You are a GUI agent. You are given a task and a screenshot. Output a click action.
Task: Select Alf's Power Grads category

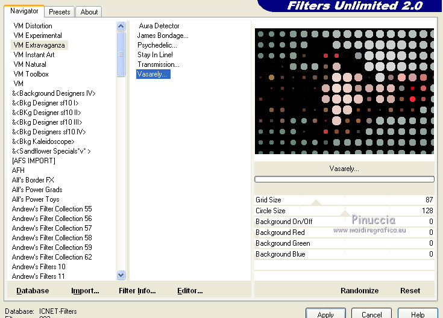(37, 190)
